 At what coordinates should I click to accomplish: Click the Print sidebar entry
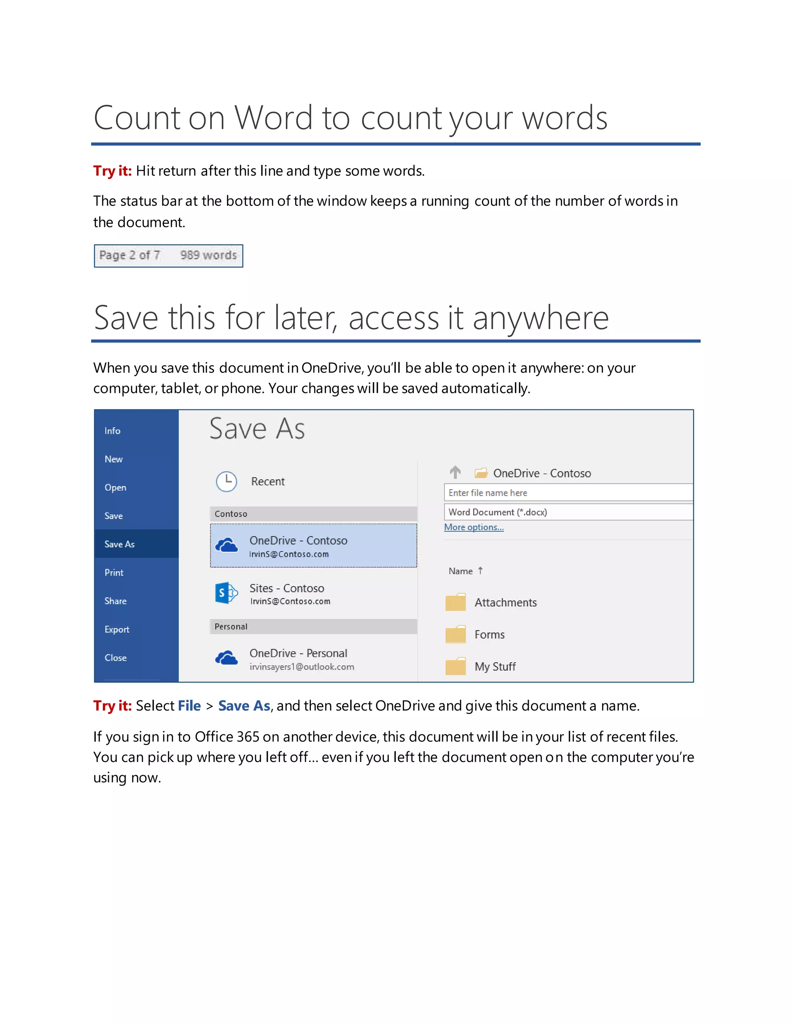point(114,573)
